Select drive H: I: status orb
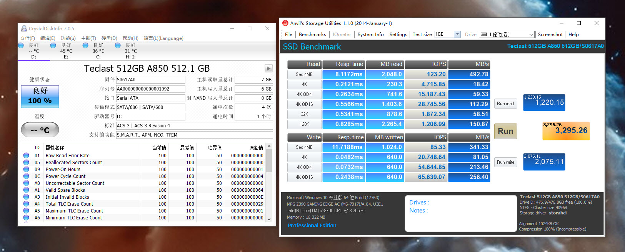The image size is (625, 252). 118,46
